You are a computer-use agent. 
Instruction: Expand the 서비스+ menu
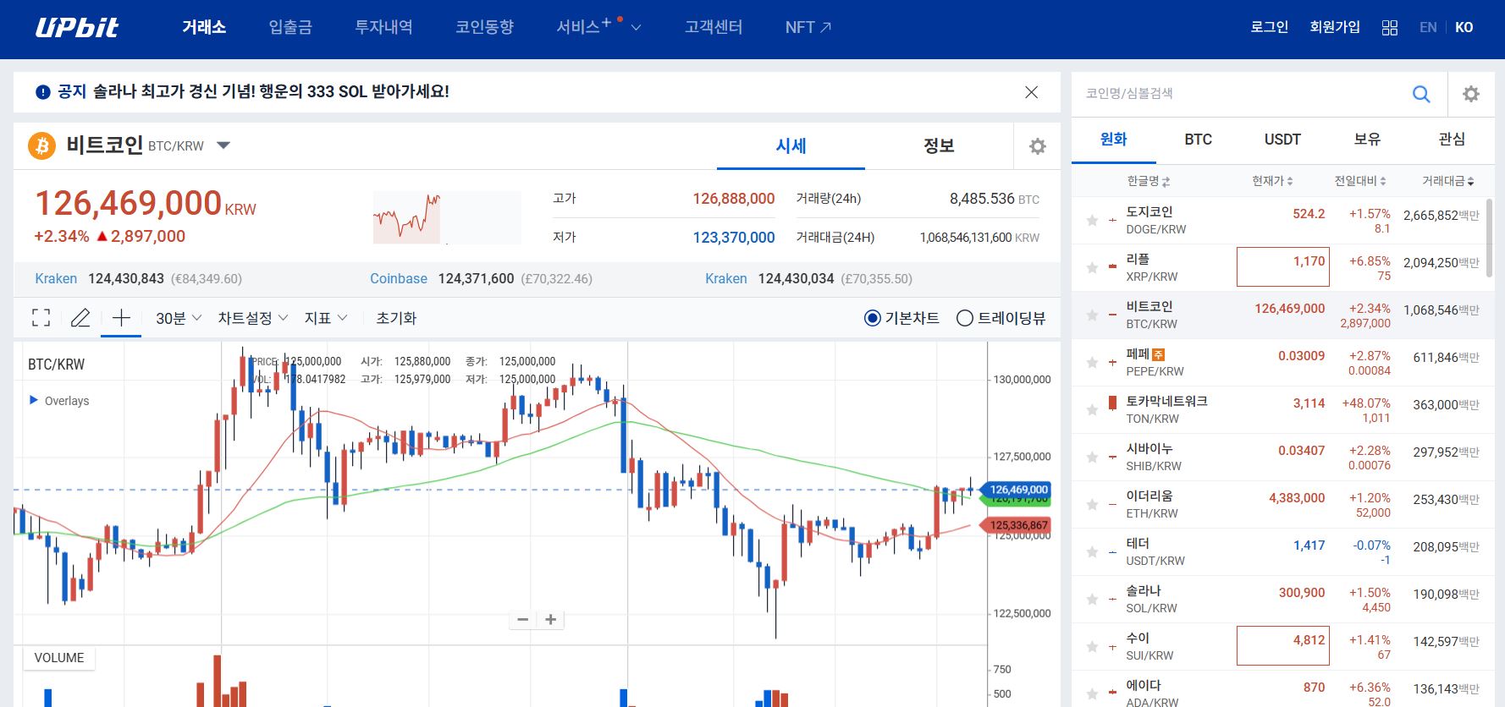coord(598,27)
